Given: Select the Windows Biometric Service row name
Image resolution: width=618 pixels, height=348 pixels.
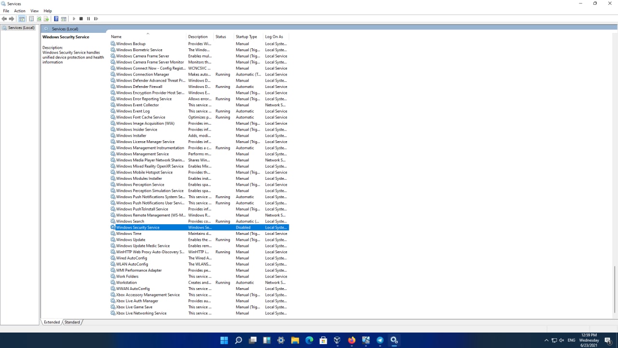Looking at the screenshot, I should coord(139,50).
